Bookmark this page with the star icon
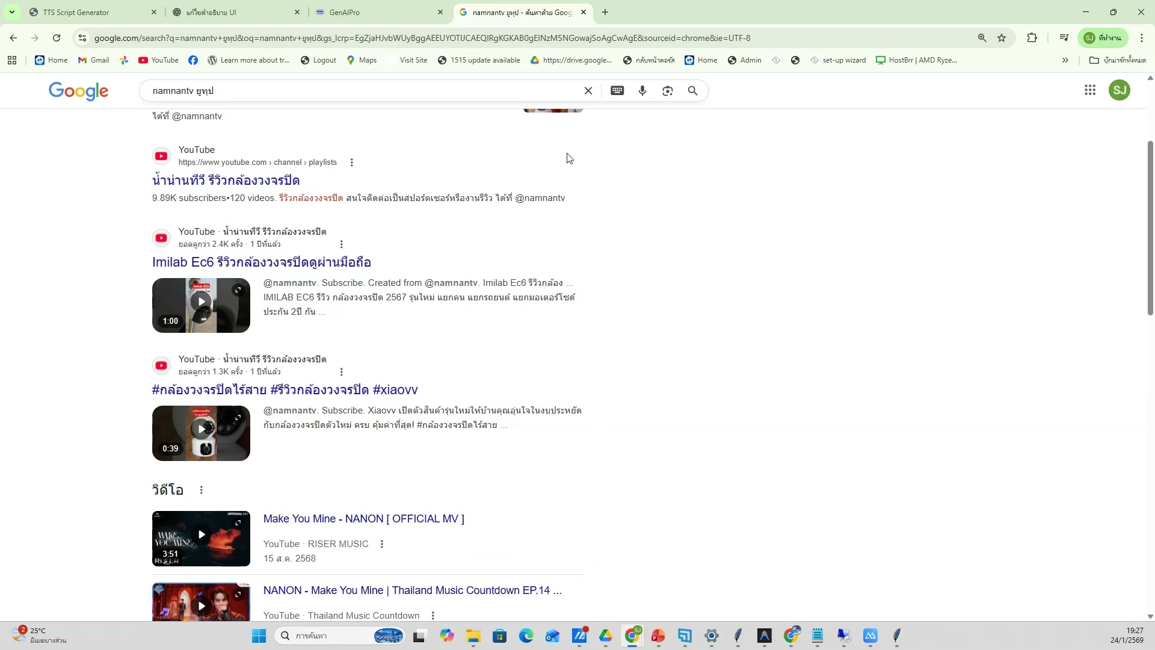This screenshot has width=1155, height=650. coord(1002,38)
